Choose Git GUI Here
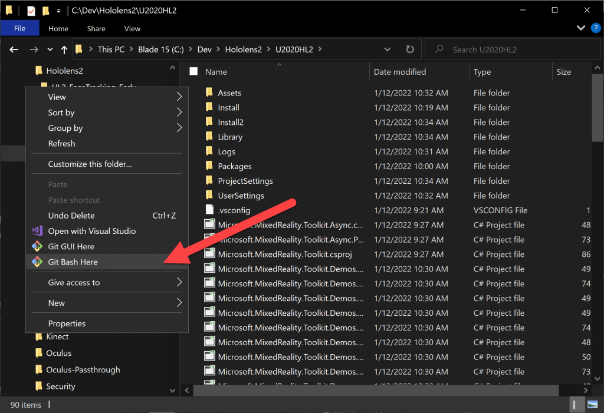Image resolution: width=604 pixels, height=413 pixels. pos(107,246)
